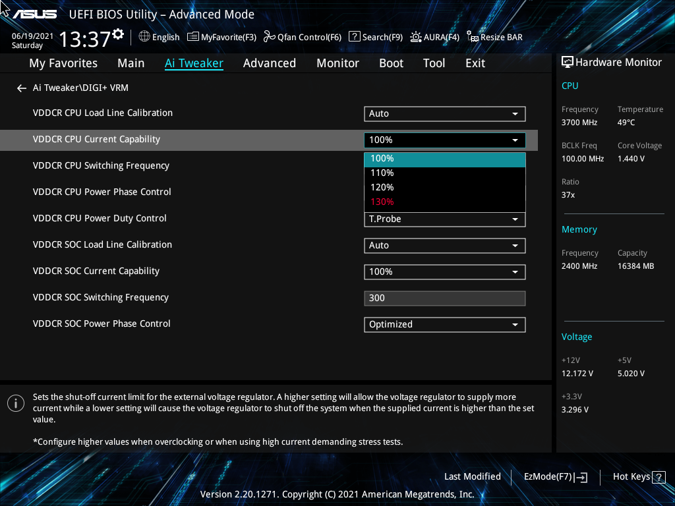Viewport: 675px width, 506px height.
Task: Select the red 130% current limit option
Action: (444, 202)
